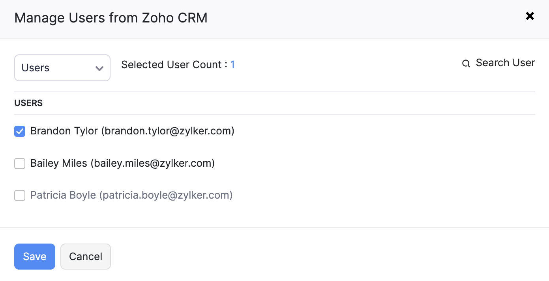
Task: Save the selected user changes
Action: tap(34, 256)
